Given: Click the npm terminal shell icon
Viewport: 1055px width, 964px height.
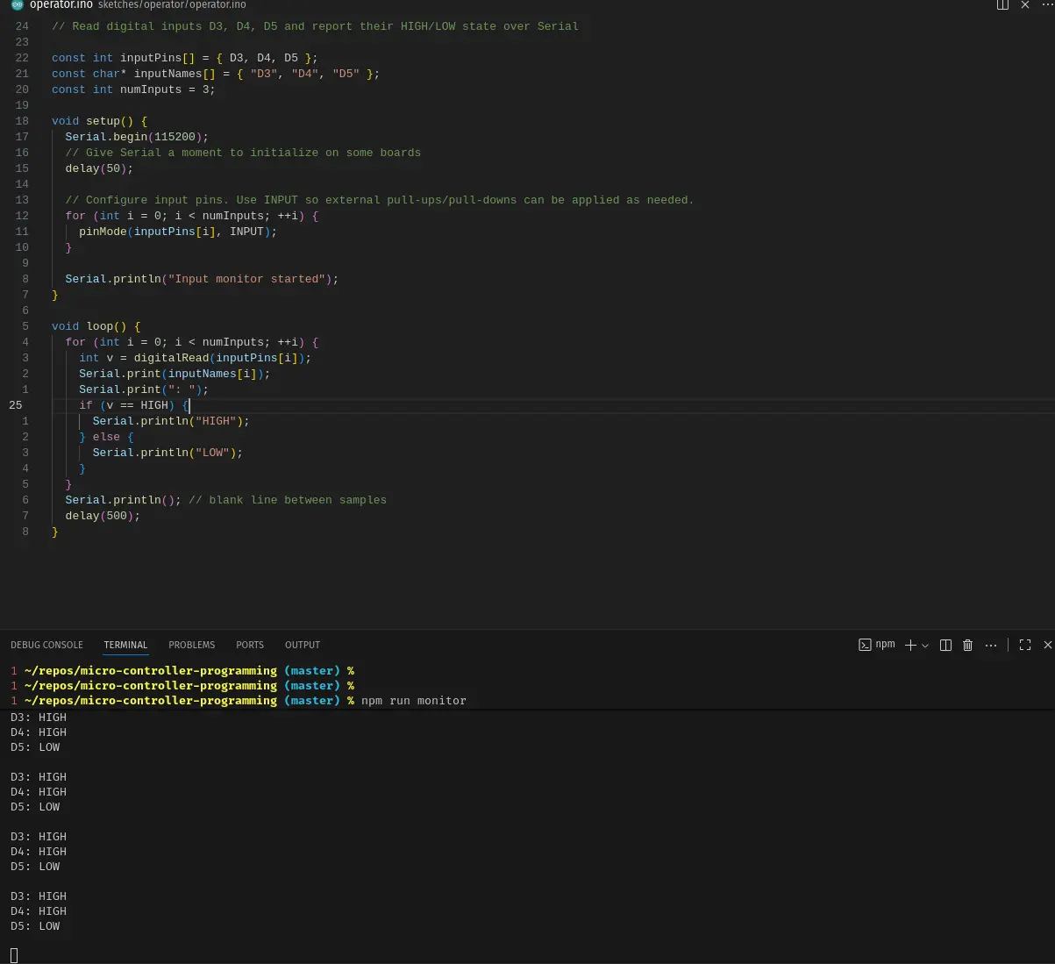Looking at the screenshot, I should [865, 645].
